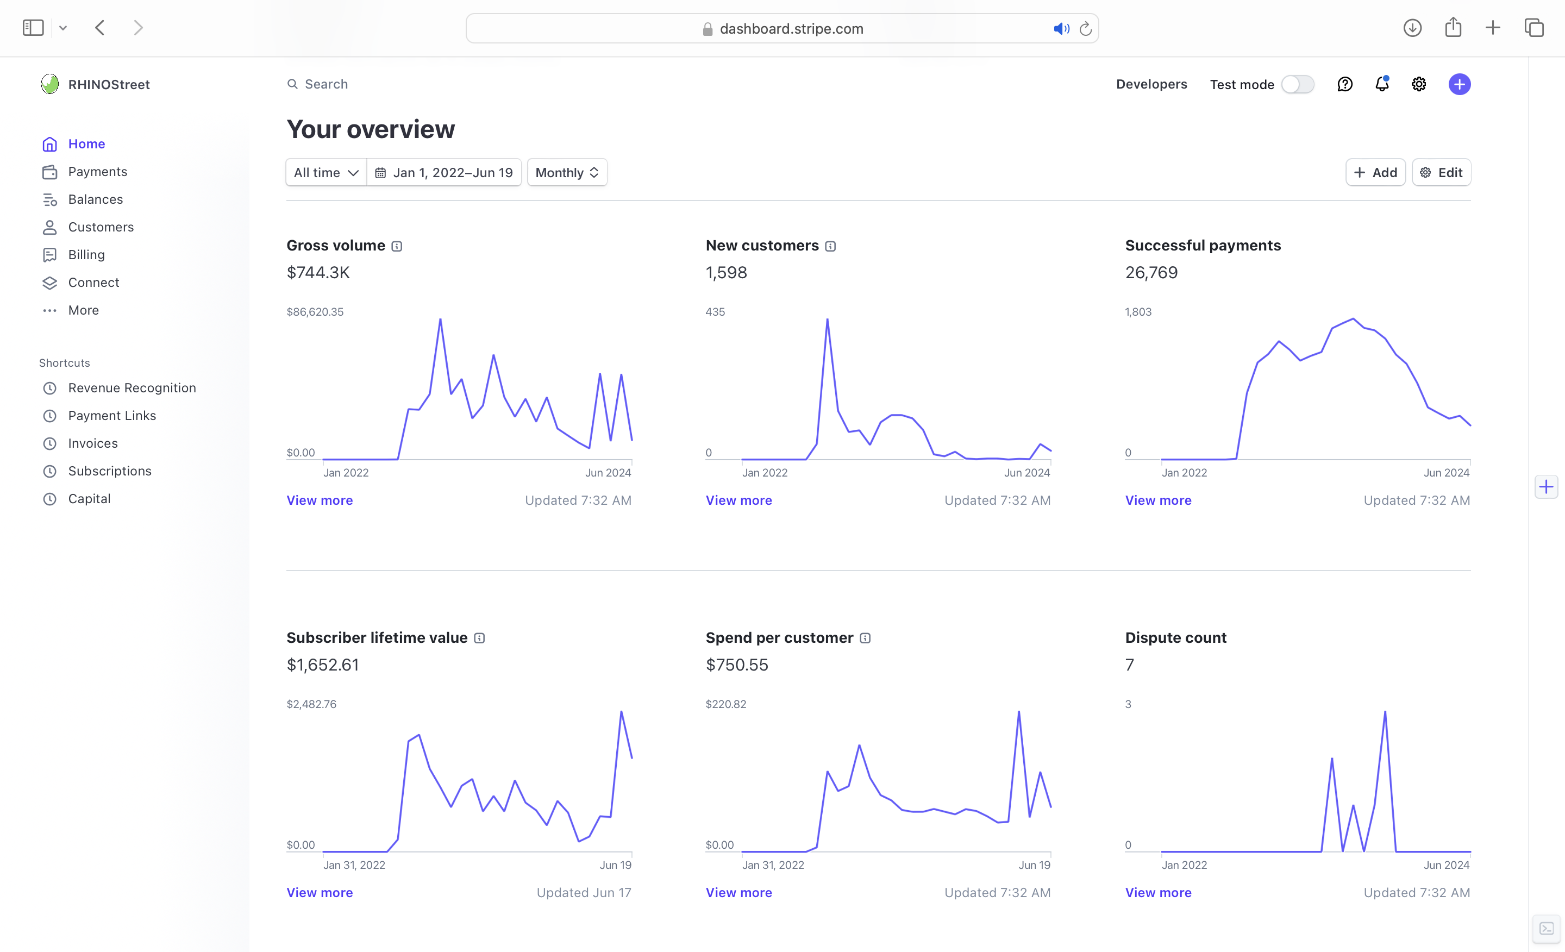Open the All time range dropdown
The width and height of the screenshot is (1565, 952).
click(x=326, y=172)
